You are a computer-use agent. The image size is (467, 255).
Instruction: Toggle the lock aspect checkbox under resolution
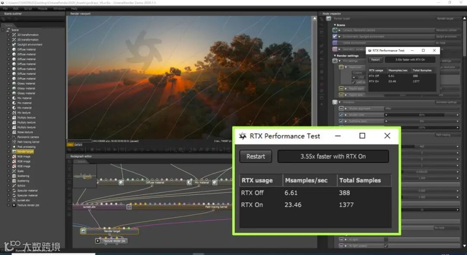(354, 82)
